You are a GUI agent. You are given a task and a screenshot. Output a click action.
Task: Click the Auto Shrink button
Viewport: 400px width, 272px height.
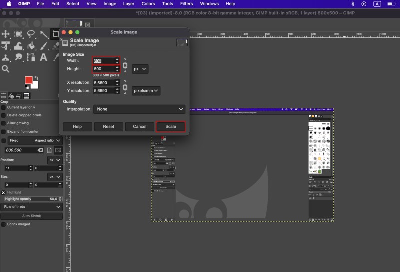[x=32, y=216]
